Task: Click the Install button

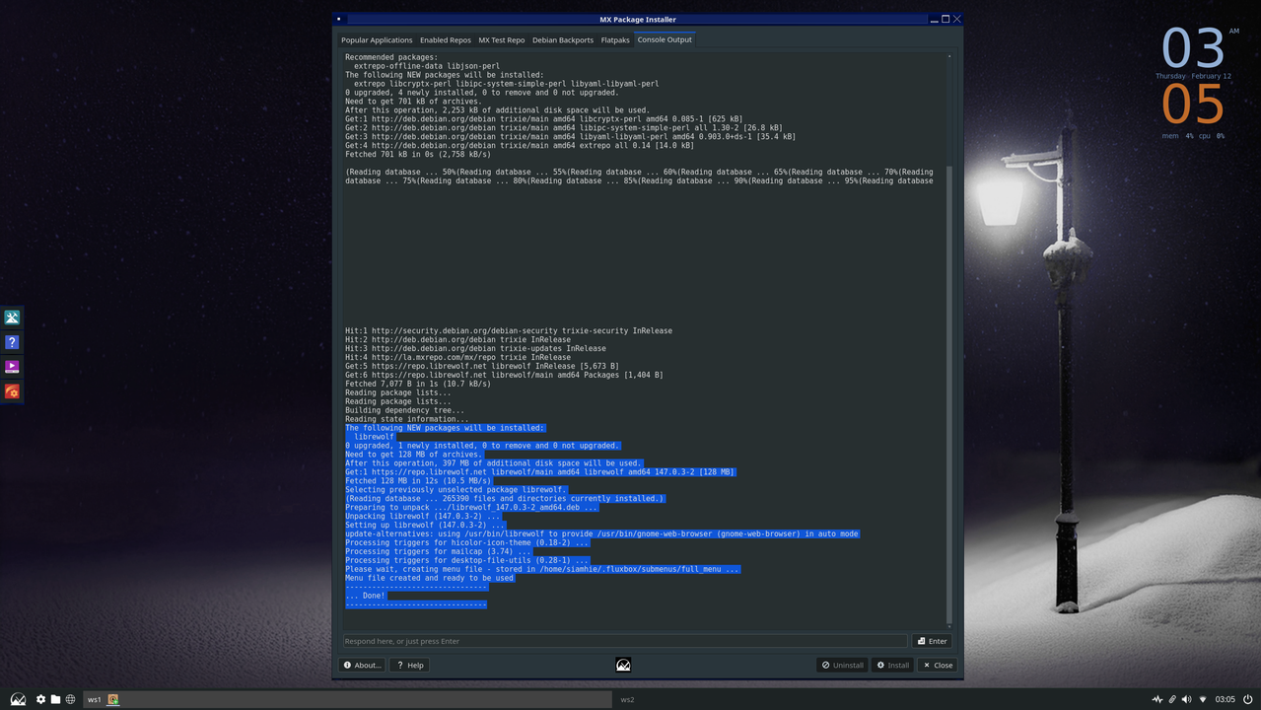Action: point(893,665)
